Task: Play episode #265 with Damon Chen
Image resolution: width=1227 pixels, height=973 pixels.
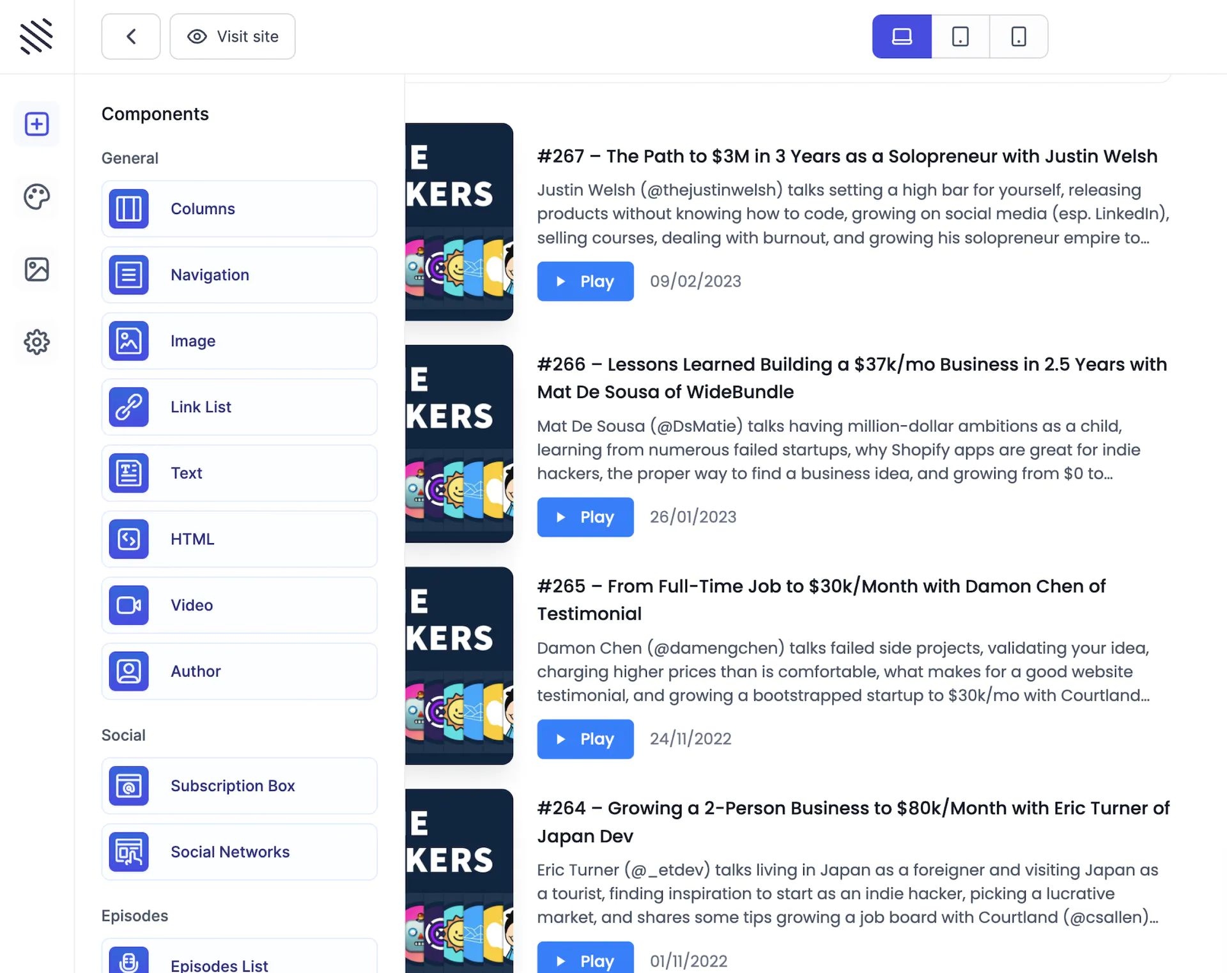Action: 585,739
